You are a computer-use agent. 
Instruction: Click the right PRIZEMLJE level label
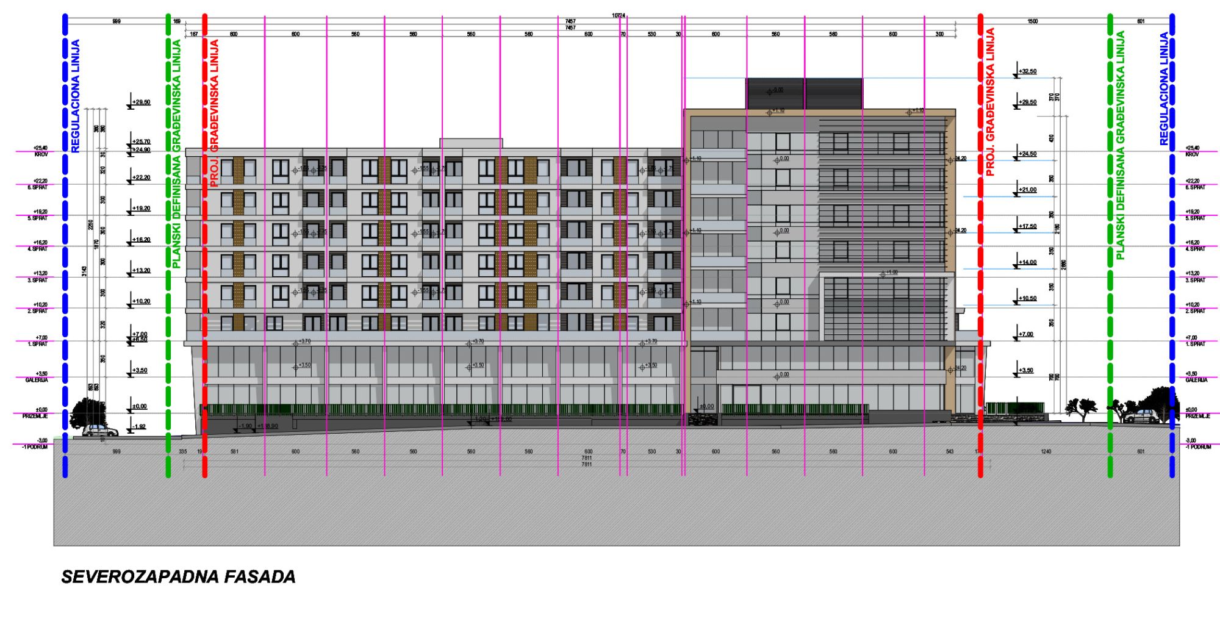coord(1198,416)
